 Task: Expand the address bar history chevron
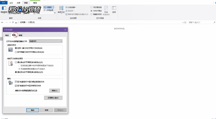[x=183, y=22]
